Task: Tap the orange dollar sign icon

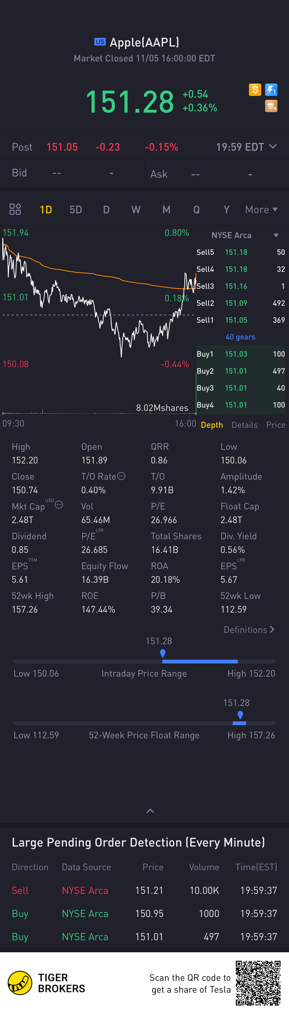Action: coord(255,90)
